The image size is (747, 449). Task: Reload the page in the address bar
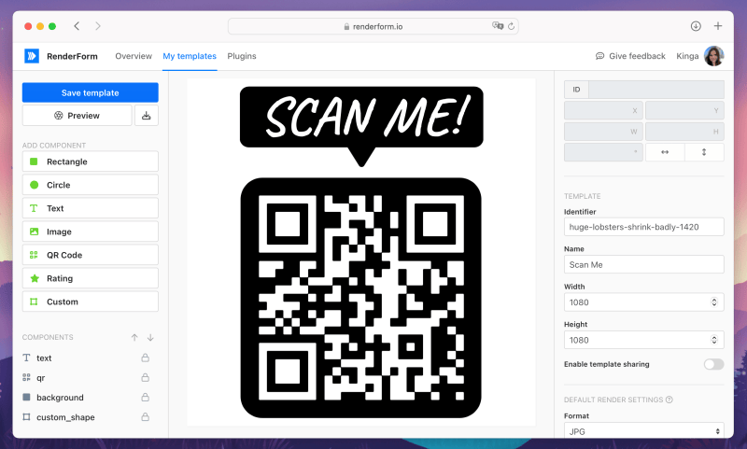point(511,26)
